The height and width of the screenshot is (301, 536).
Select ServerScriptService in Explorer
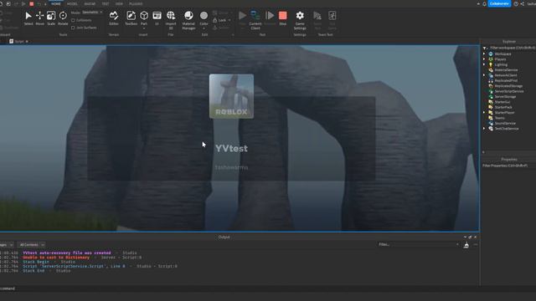(509, 91)
